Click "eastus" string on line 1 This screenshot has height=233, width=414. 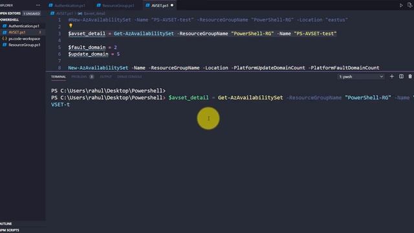(337, 20)
